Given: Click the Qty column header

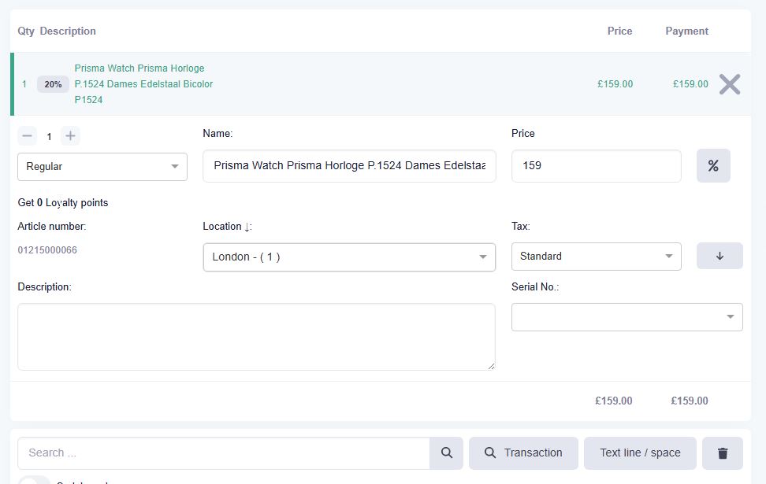Looking at the screenshot, I should tap(26, 31).
